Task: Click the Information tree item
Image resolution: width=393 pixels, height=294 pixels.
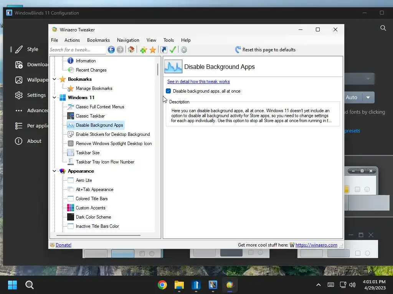Action: click(86, 61)
